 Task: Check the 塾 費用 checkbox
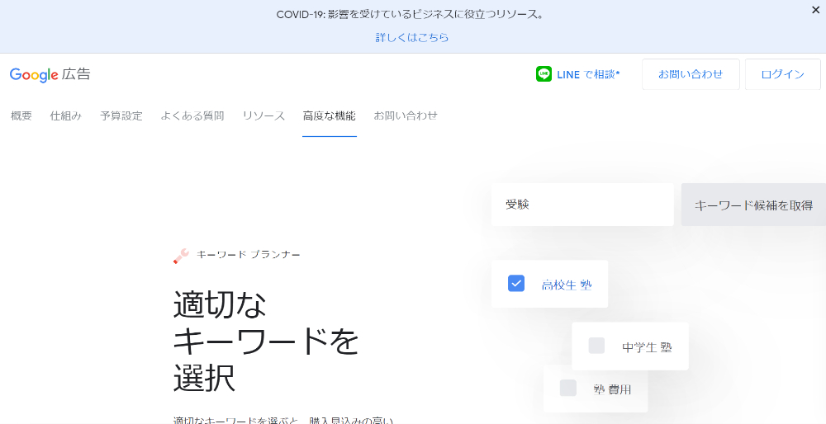coord(568,388)
